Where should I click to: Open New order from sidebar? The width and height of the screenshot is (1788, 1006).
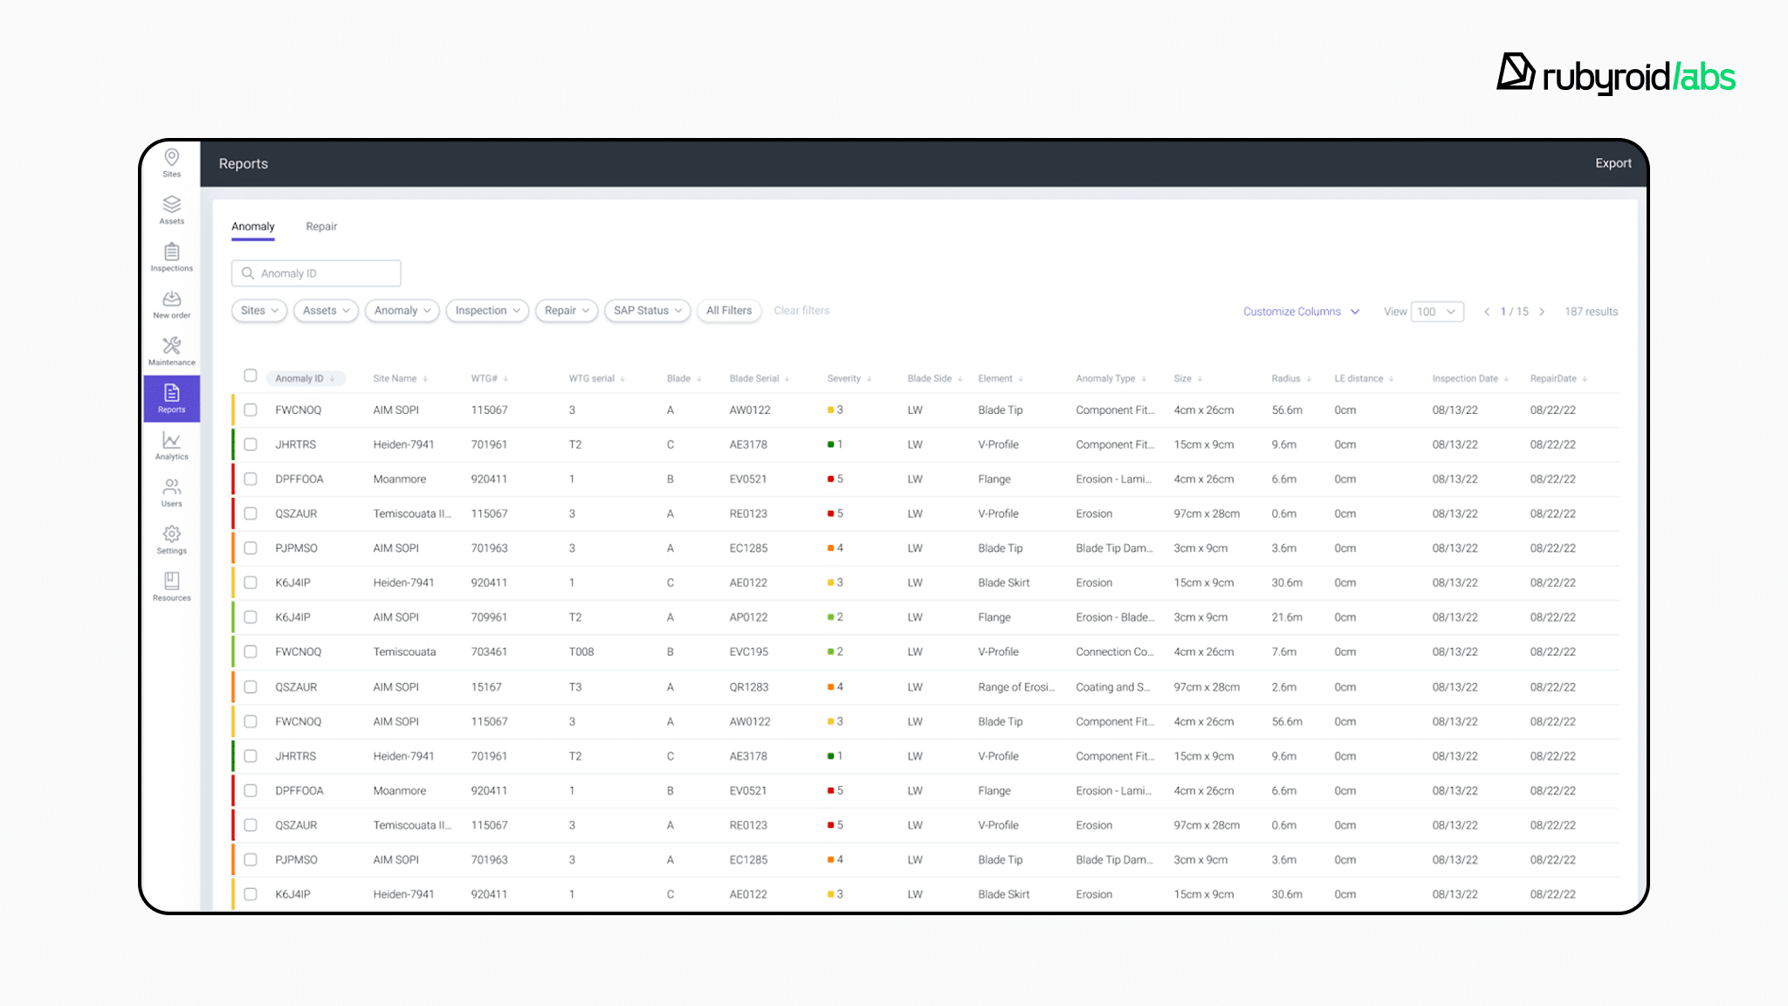(171, 303)
